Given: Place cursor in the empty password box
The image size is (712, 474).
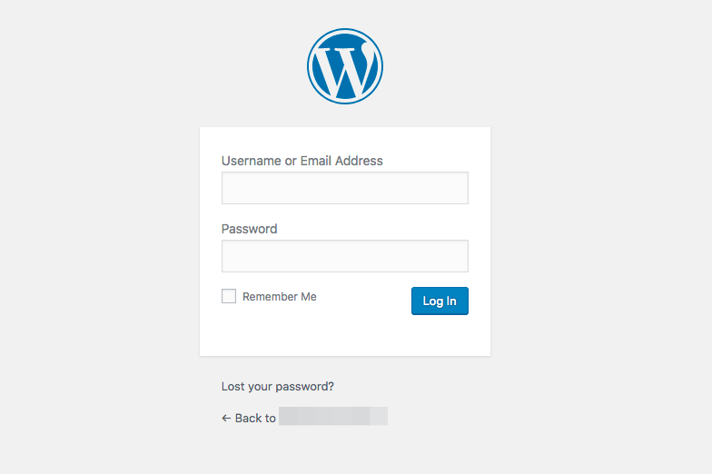Looking at the screenshot, I should 345,256.
